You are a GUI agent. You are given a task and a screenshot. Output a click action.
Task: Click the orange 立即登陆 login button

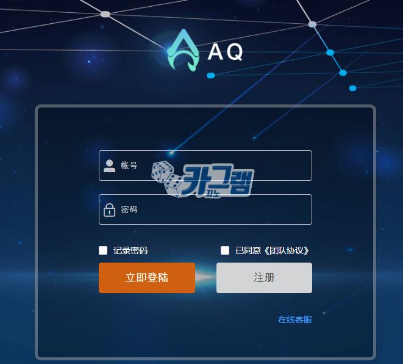[x=147, y=278]
